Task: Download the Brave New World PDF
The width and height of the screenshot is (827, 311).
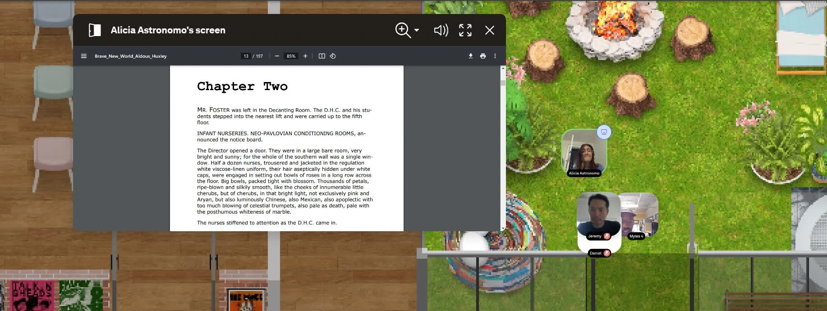Action: (x=470, y=56)
